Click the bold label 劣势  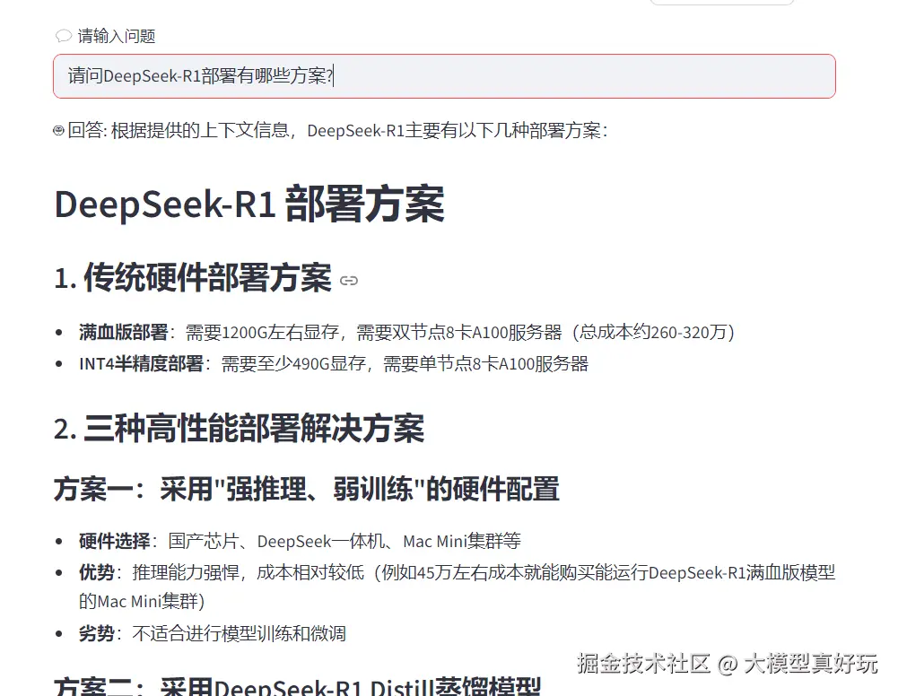click(97, 633)
